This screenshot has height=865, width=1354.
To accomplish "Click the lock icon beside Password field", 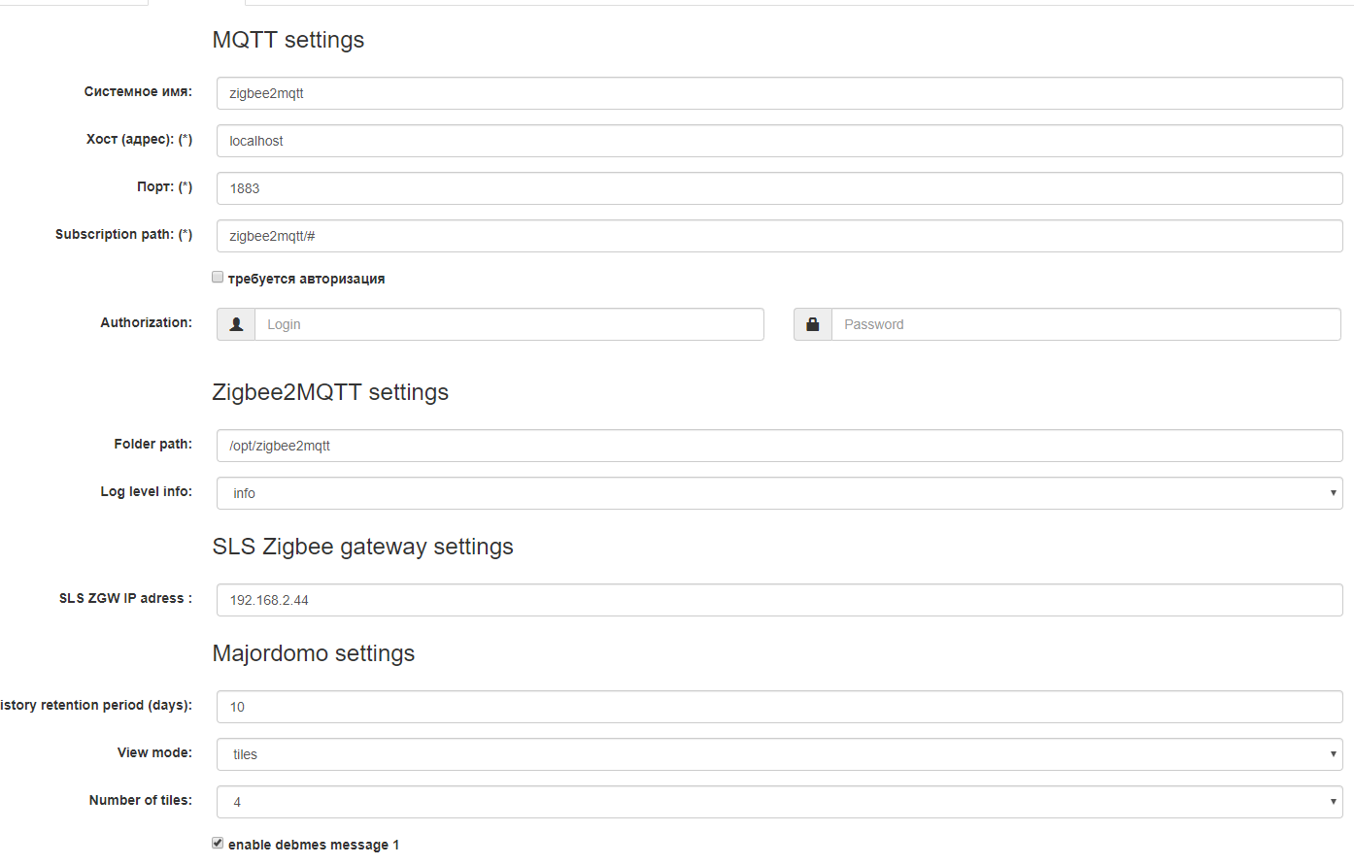I will (x=813, y=324).
